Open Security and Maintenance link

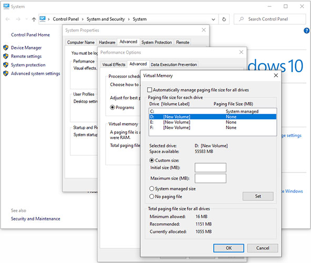pos(36,219)
